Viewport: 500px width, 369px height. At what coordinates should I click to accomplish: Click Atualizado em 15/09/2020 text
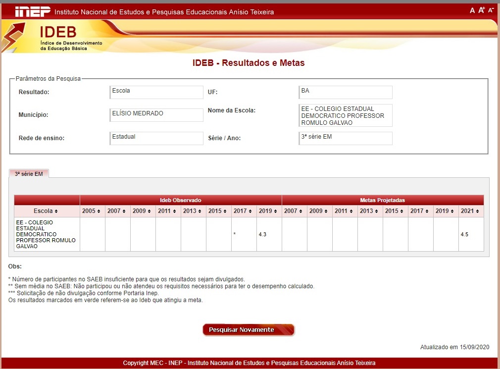pyautogui.click(x=454, y=347)
